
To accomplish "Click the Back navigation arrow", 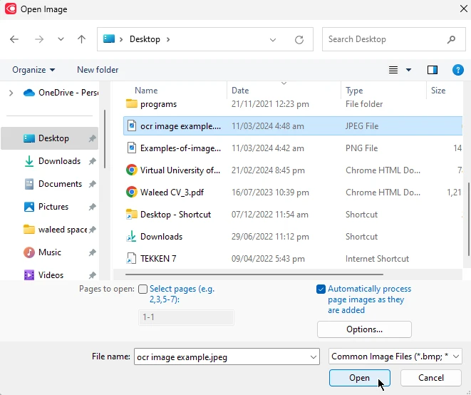I will click(14, 39).
